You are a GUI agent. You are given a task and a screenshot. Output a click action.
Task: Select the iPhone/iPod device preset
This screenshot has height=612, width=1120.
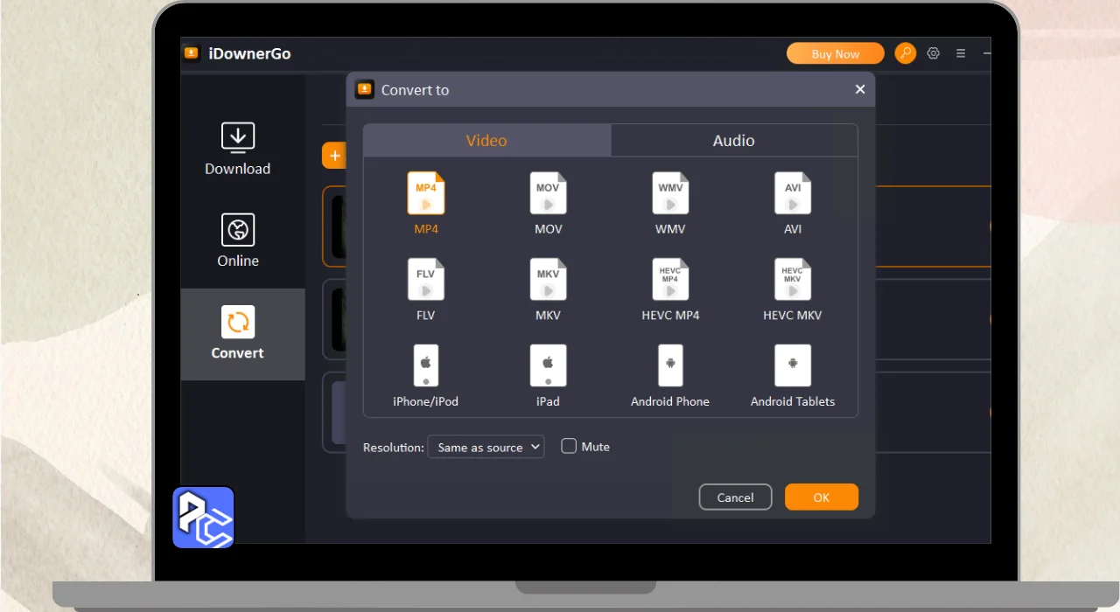[426, 365]
